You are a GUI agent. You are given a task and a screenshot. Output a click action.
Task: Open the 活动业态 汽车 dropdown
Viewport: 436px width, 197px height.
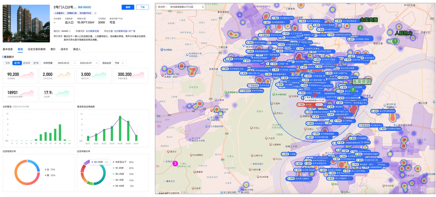pyautogui.click(x=119, y=63)
